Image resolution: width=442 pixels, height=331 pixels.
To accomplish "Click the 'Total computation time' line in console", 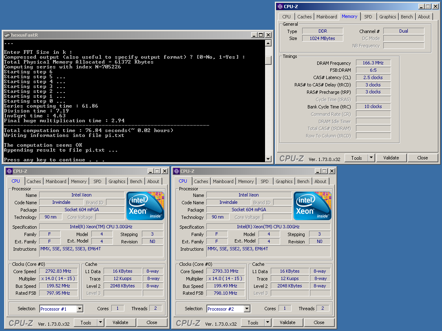I will (x=88, y=130).
